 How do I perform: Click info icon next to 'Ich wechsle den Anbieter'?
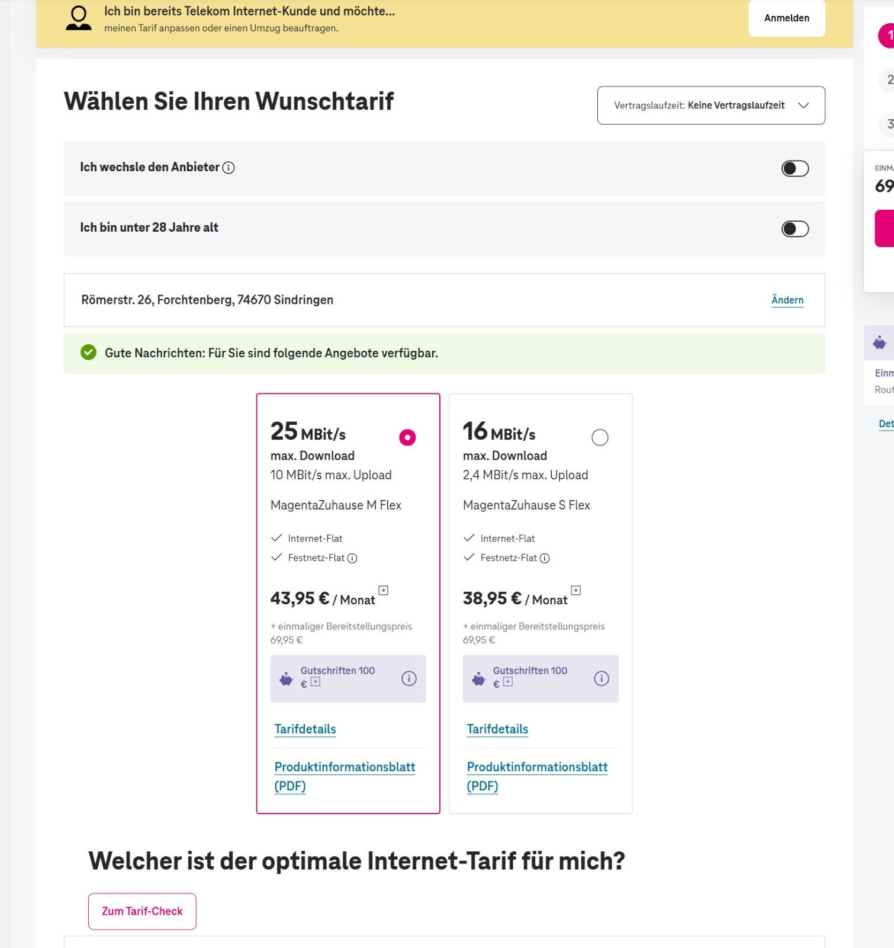point(229,168)
